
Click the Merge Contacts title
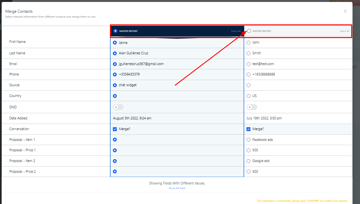click(19, 11)
